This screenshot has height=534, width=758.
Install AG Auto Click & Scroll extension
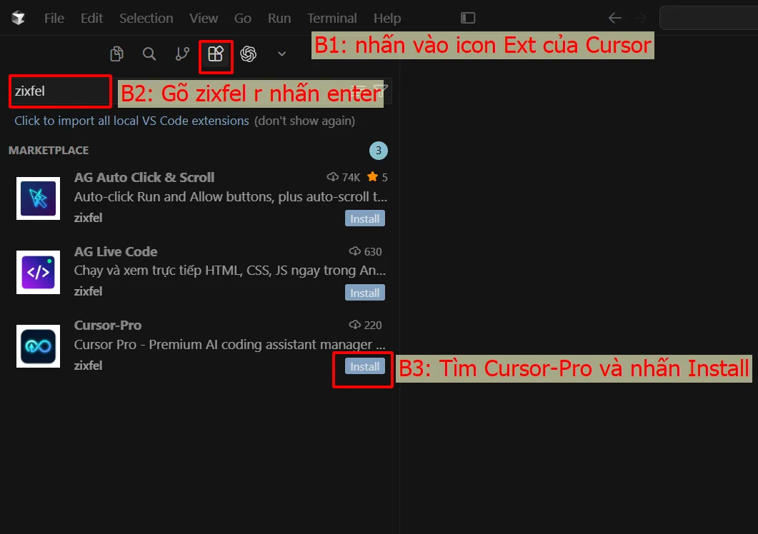(365, 218)
